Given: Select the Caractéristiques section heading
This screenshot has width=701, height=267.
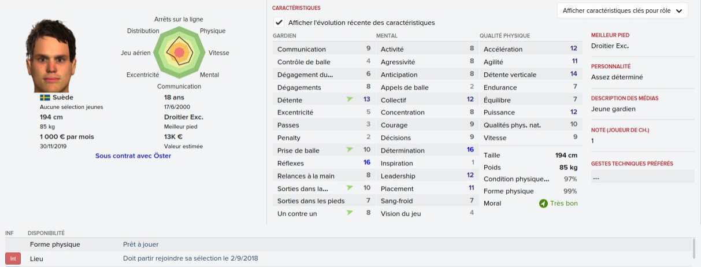Looking at the screenshot, I should 296,8.
